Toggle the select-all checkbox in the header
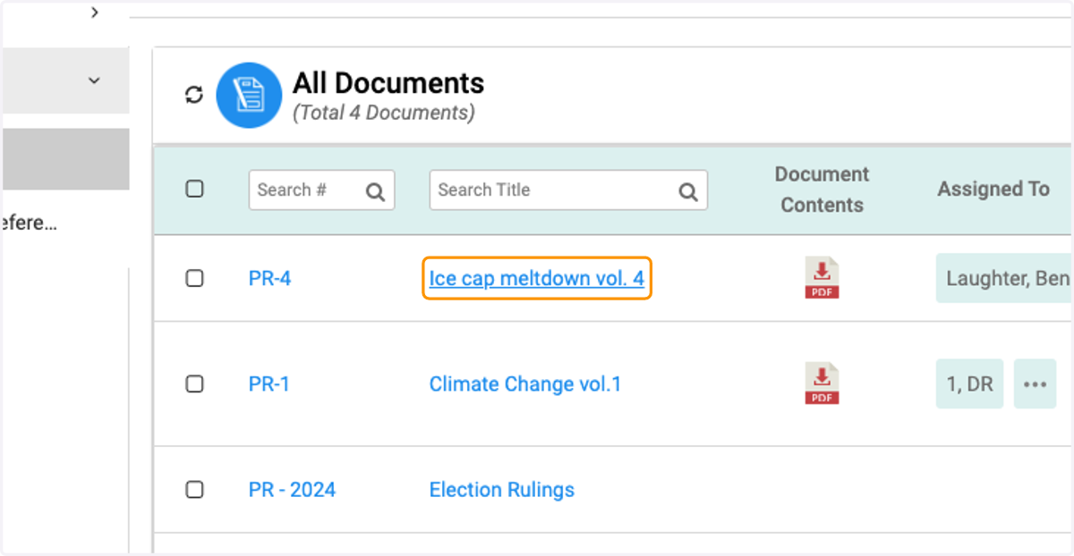This screenshot has width=1074, height=556. (194, 190)
